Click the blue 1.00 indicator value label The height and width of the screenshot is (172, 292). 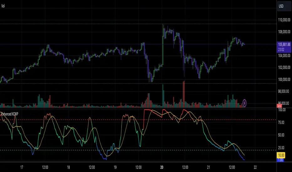[280, 160]
